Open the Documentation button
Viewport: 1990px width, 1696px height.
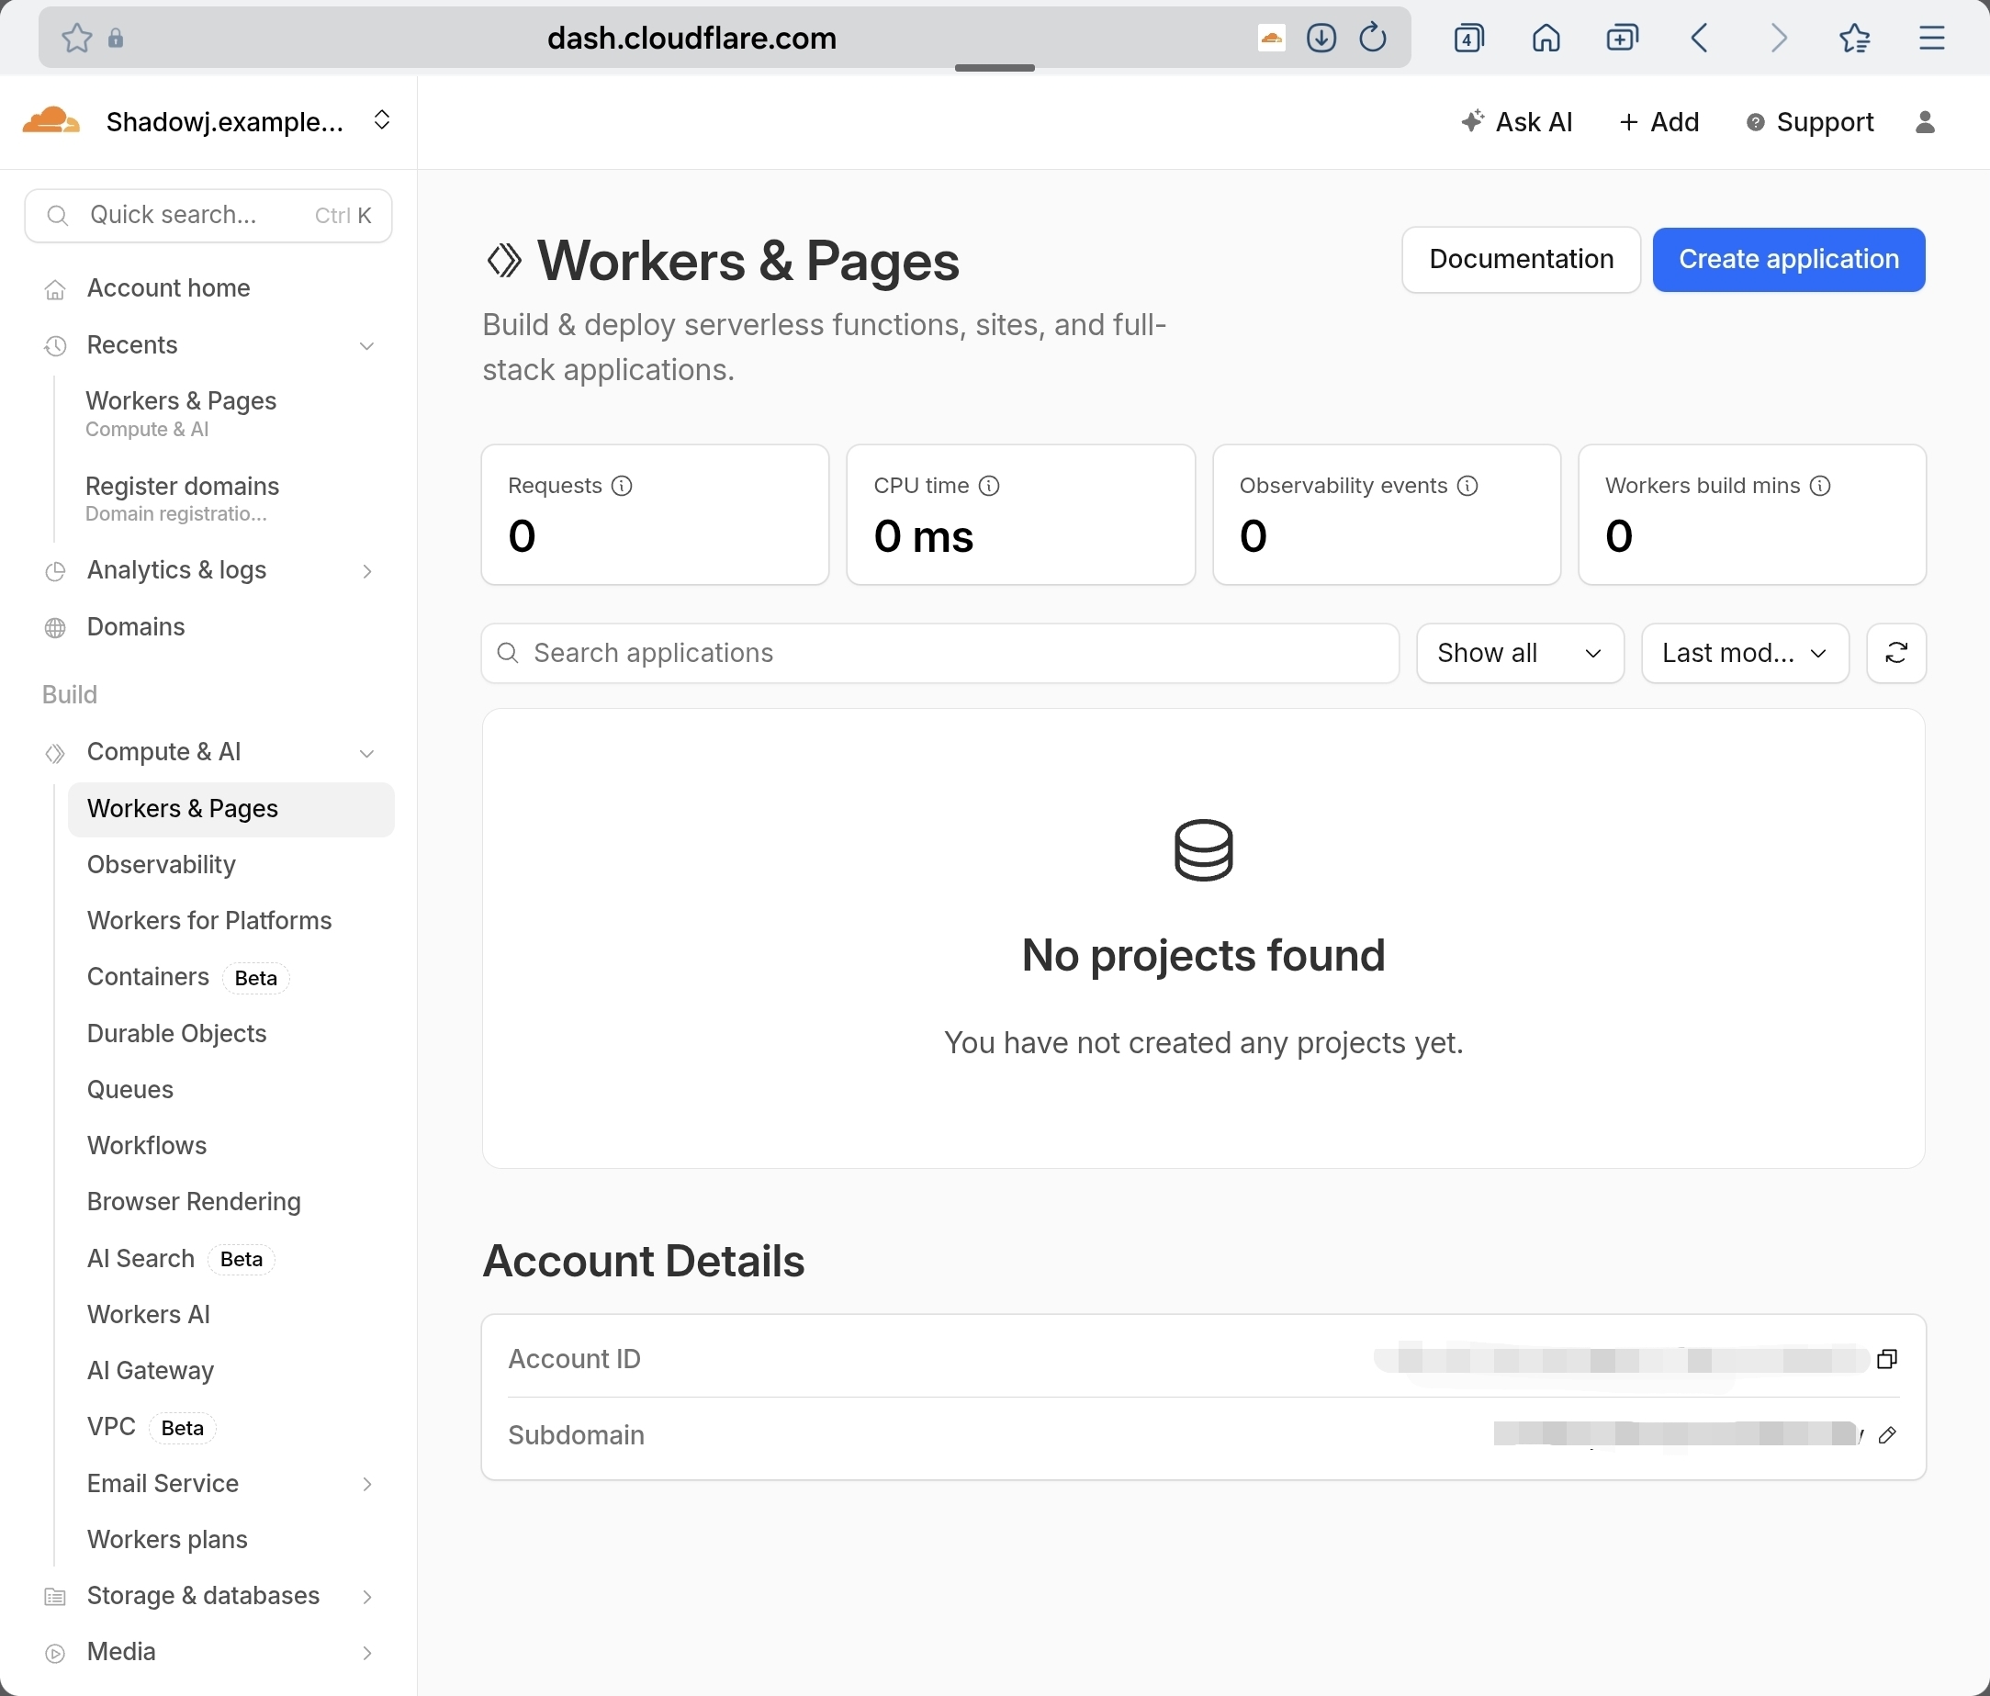1521,259
